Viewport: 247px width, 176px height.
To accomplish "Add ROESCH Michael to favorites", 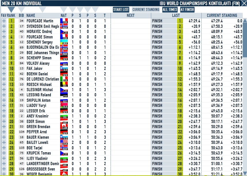I will [x=4, y=85].
